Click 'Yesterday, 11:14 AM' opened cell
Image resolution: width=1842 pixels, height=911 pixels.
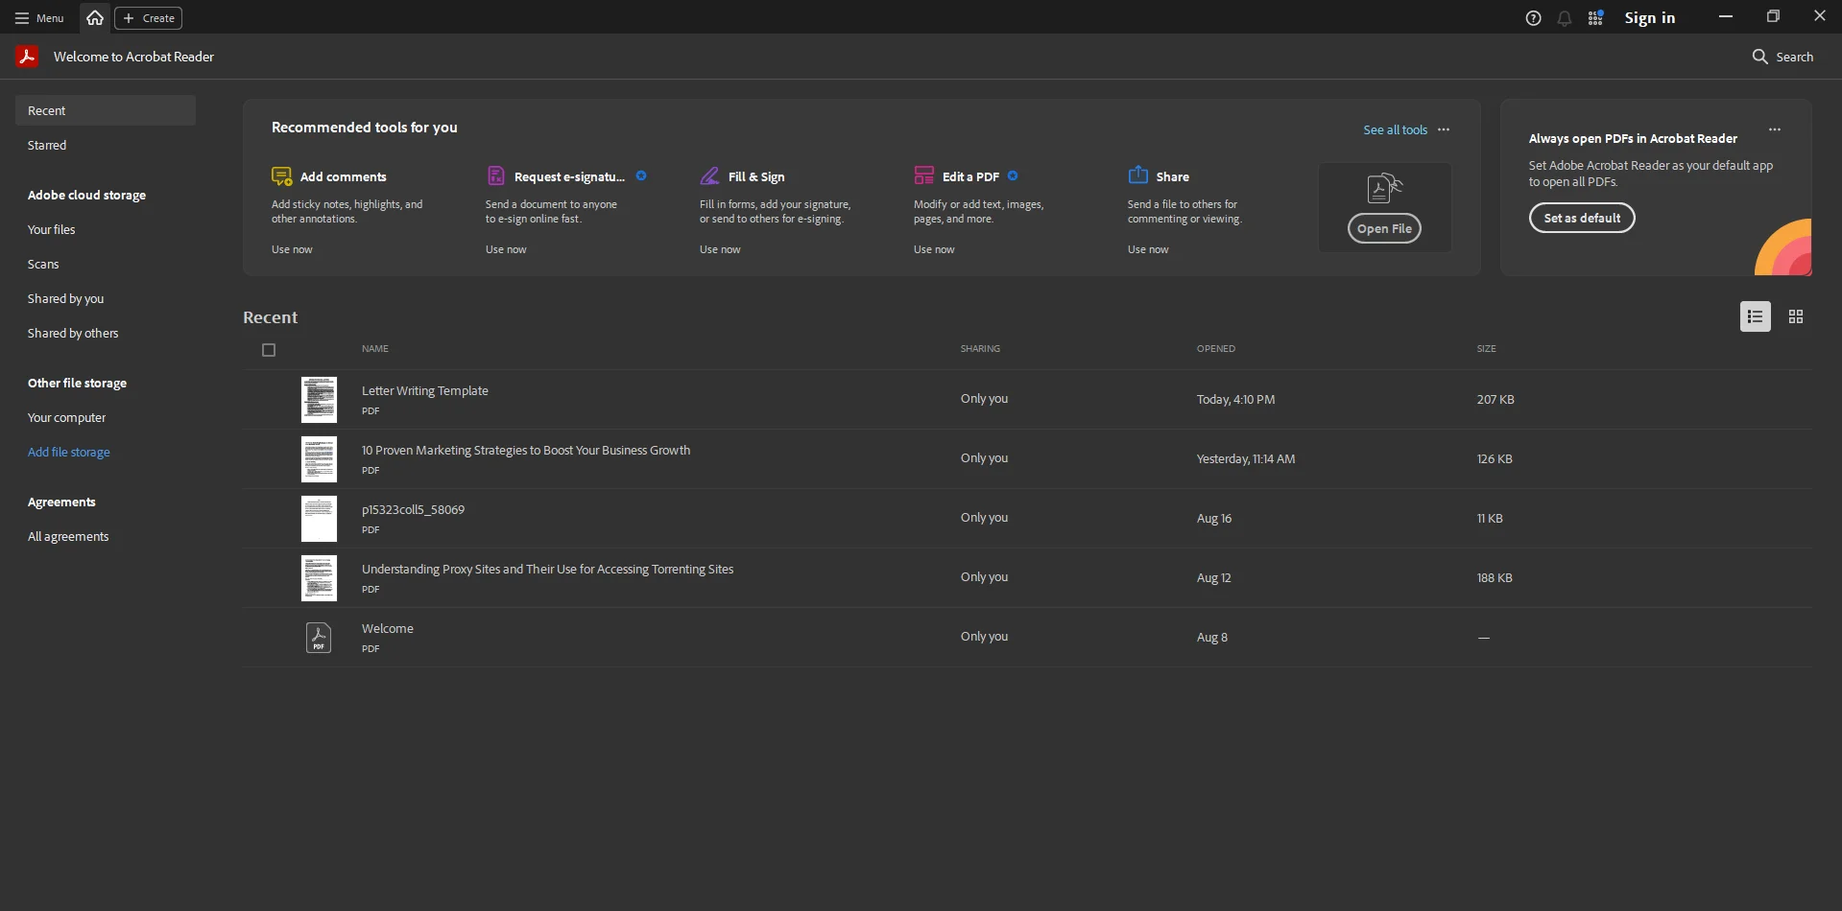tap(1245, 459)
